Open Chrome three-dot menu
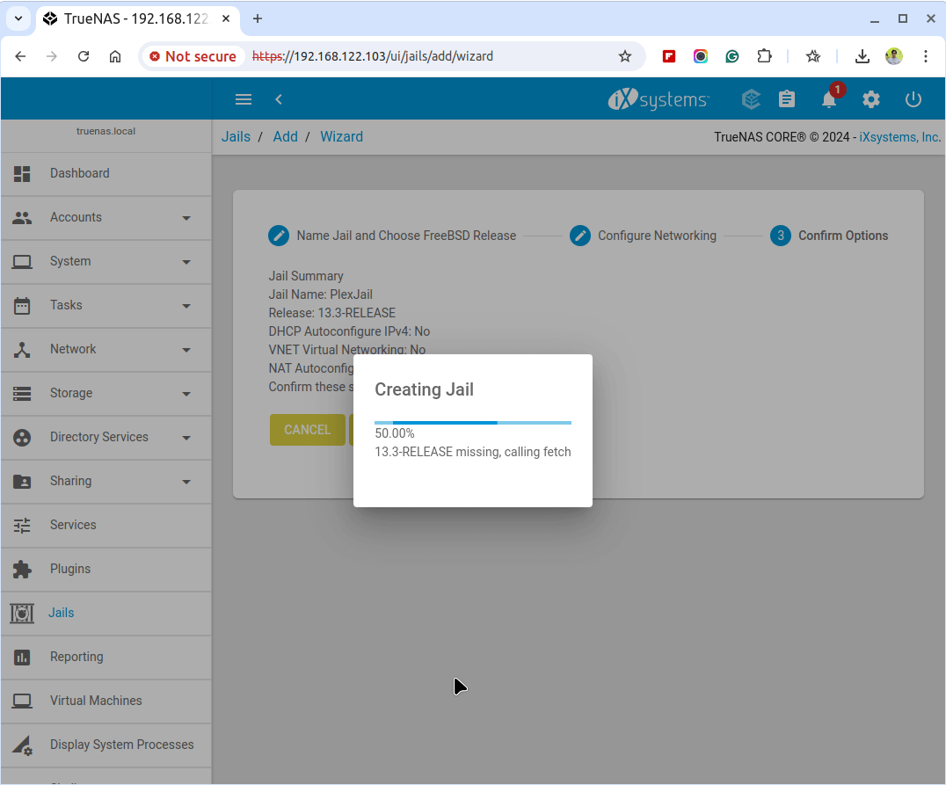The height and width of the screenshot is (785, 946). [x=926, y=56]
